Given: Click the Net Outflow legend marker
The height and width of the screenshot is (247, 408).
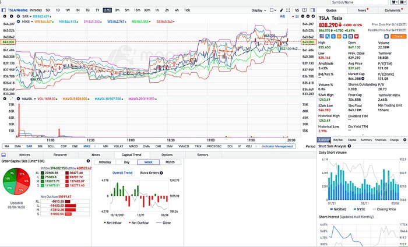Looking at the screenshot, I should click(129, 223).
